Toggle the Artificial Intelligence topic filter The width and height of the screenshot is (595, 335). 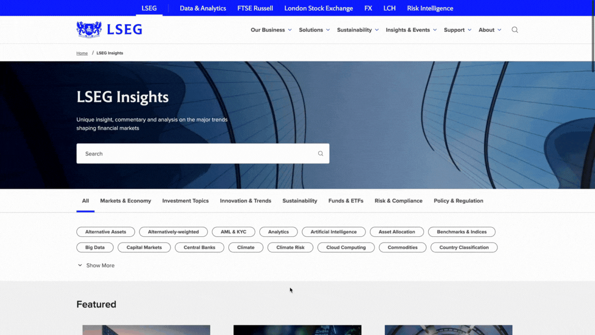tap(334, 232)
